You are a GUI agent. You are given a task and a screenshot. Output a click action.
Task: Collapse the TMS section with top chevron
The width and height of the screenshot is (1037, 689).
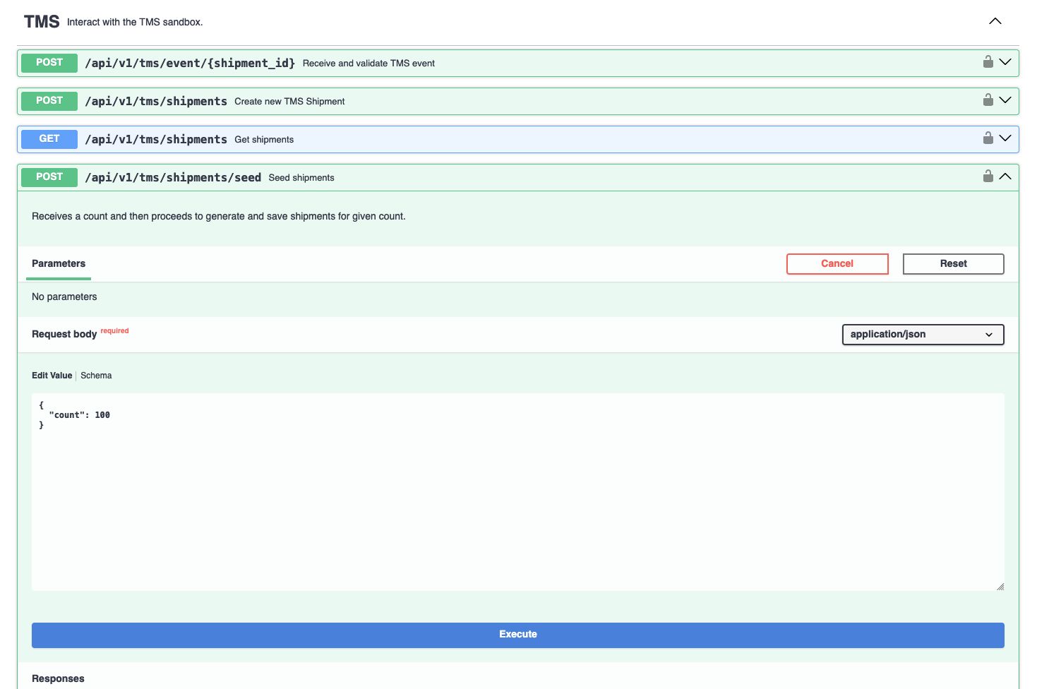pos(995,21)
